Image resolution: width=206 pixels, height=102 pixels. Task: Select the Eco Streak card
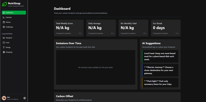point(166,28)
